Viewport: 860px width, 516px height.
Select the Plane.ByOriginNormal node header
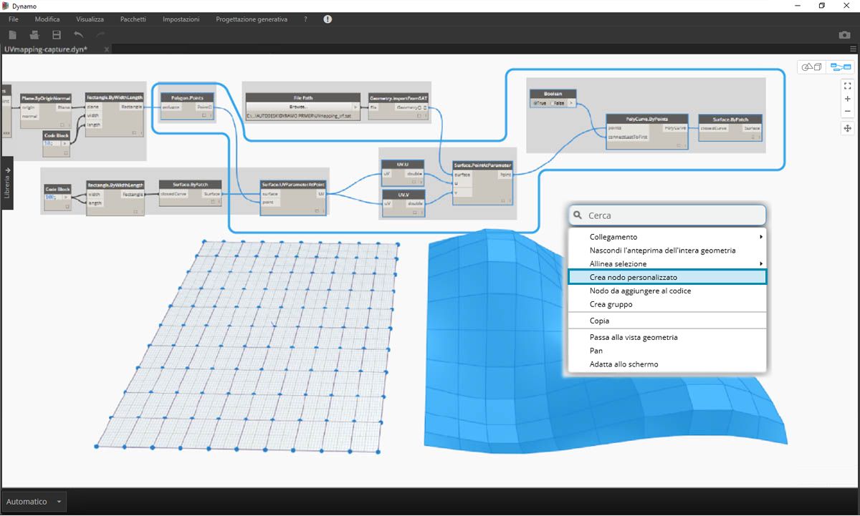(47, 97)
